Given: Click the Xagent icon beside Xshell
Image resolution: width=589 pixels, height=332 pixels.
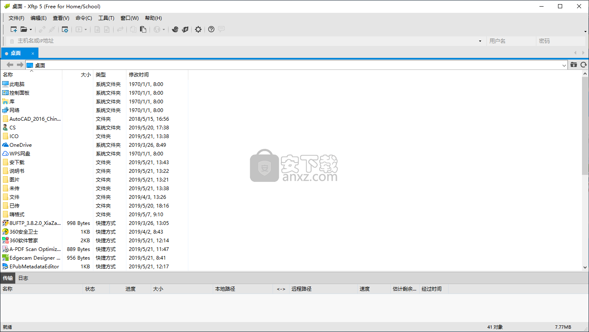Looking at the screenshot, I should point(185,29).
